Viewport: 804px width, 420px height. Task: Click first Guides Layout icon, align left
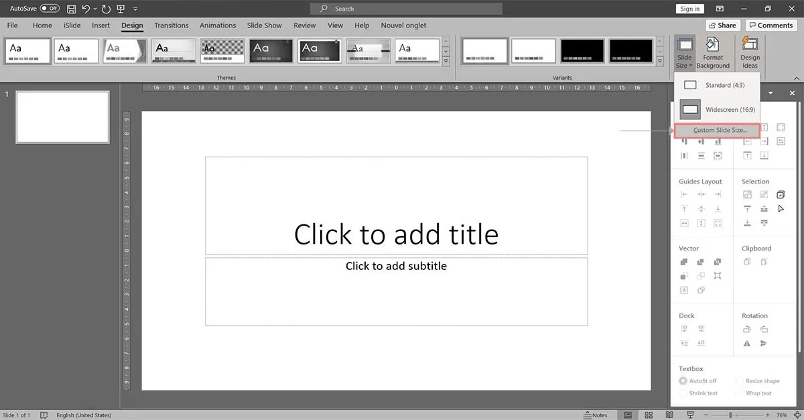(684, 194)
